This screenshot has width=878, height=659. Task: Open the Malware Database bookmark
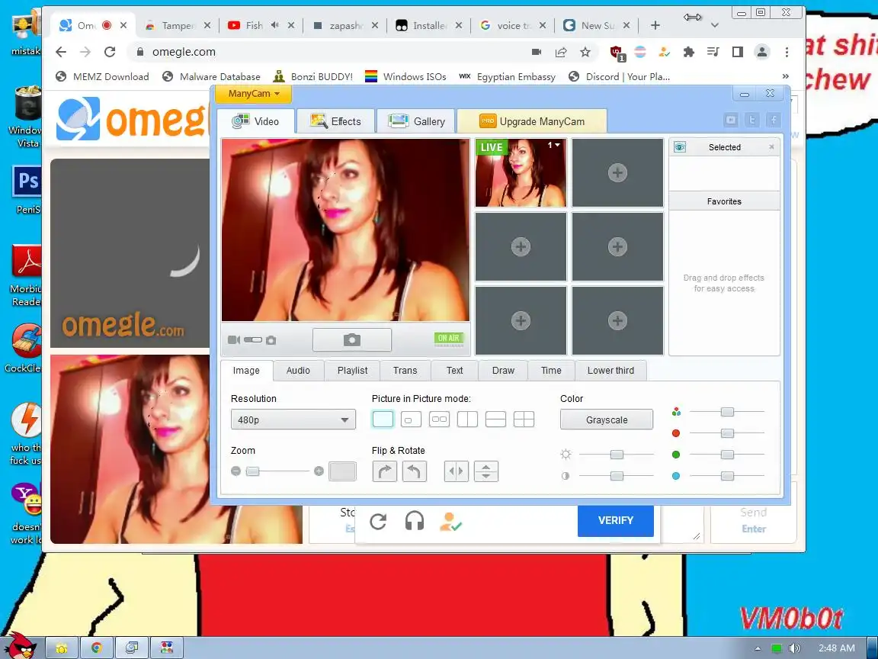click(x=211, y=77)
